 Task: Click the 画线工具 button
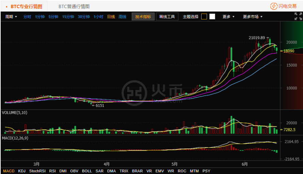tap(167, 17)
